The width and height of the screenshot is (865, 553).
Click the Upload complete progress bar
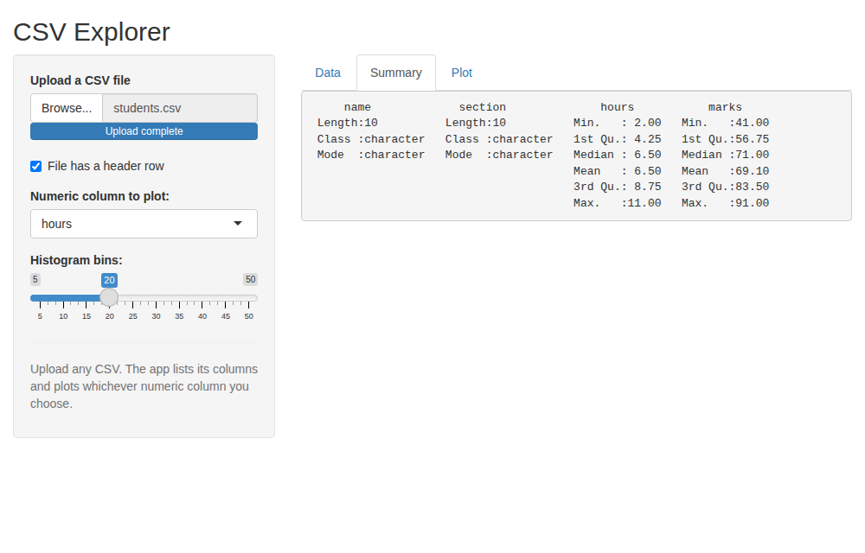coord(144,131)
